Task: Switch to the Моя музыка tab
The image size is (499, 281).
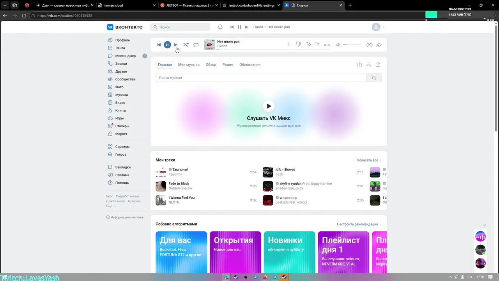Action: click(189, 65)
